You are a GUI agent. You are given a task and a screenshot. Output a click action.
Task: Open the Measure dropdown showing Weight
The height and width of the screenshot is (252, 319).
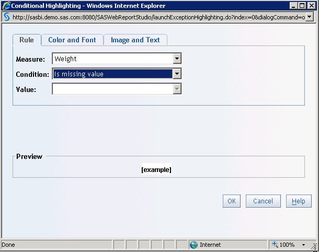click(x=177, y=59)
